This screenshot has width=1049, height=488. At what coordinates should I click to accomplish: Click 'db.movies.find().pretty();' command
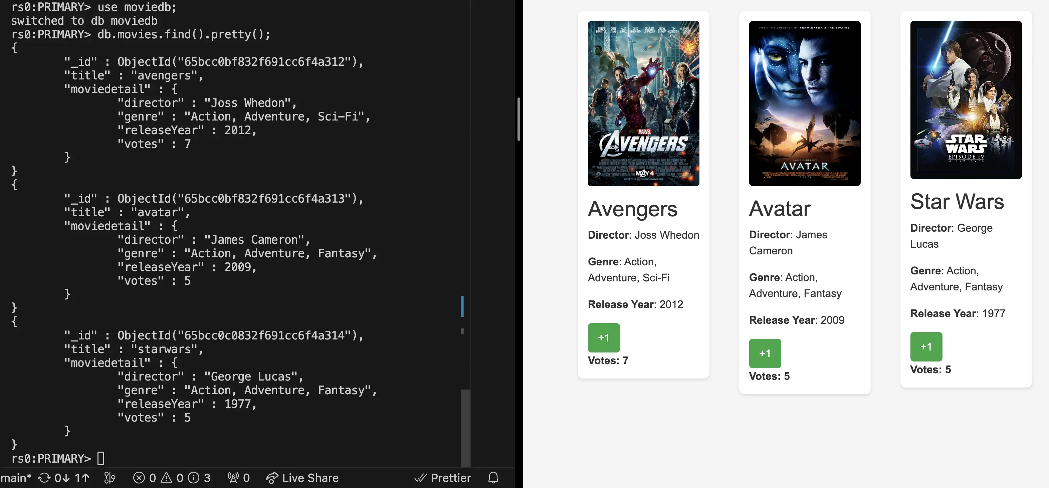(x=184, y=34)
